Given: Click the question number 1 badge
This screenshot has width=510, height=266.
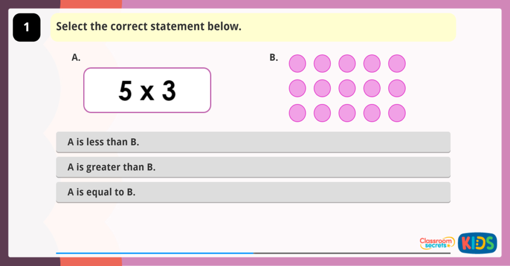Looking at the screenshot, I should click(x=26, y=28).
